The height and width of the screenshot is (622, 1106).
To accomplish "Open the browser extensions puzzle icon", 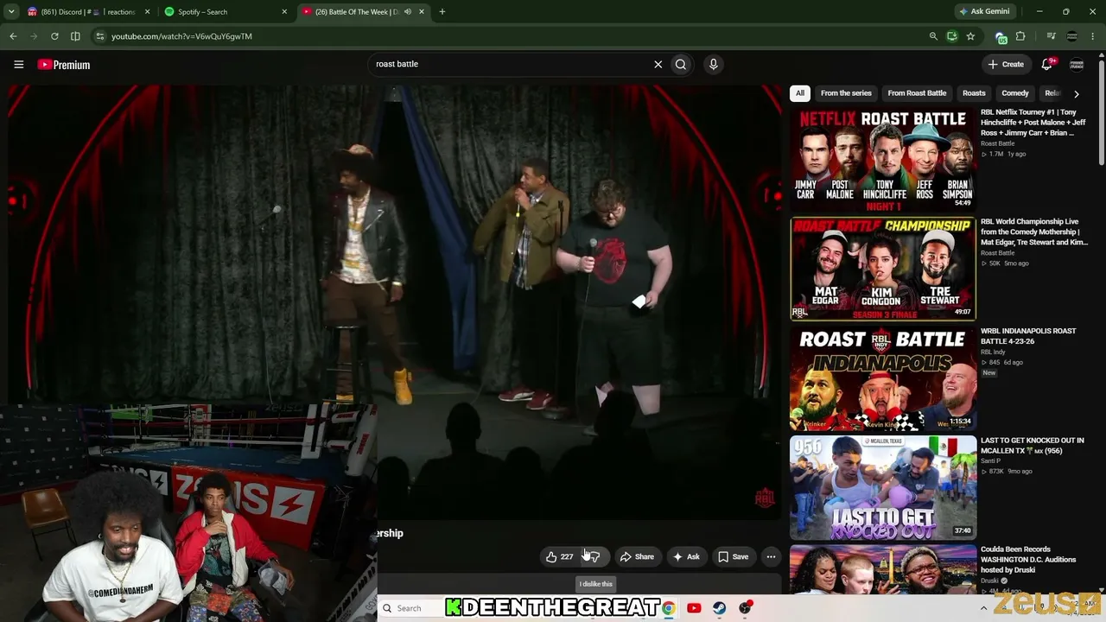I will (x=1020, y=36).
